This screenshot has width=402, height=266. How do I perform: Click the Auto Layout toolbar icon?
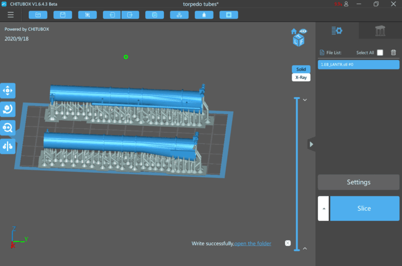coord(179,15)
